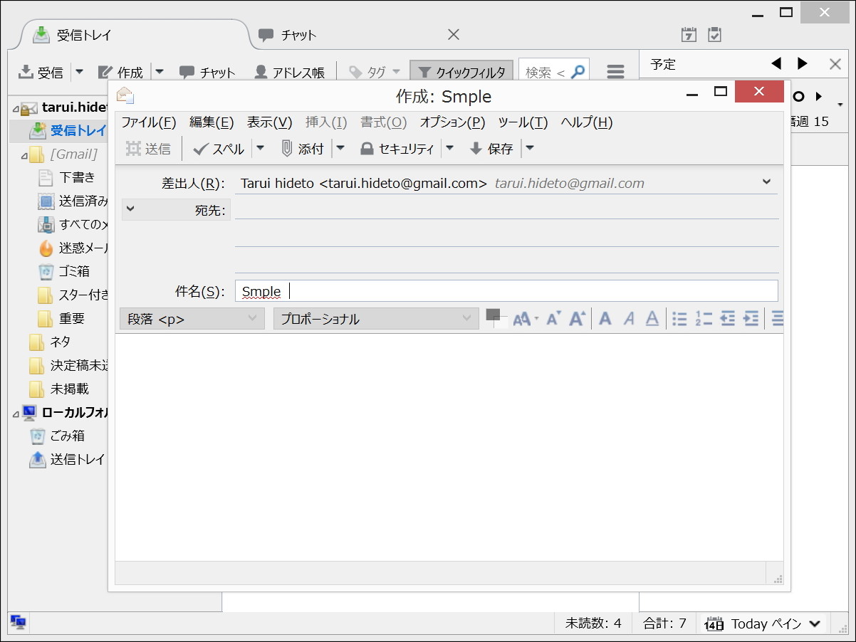The width and height of the screenshot is (856, 642).
Task: Open the calendar tab icon
Action: (689, 35)
